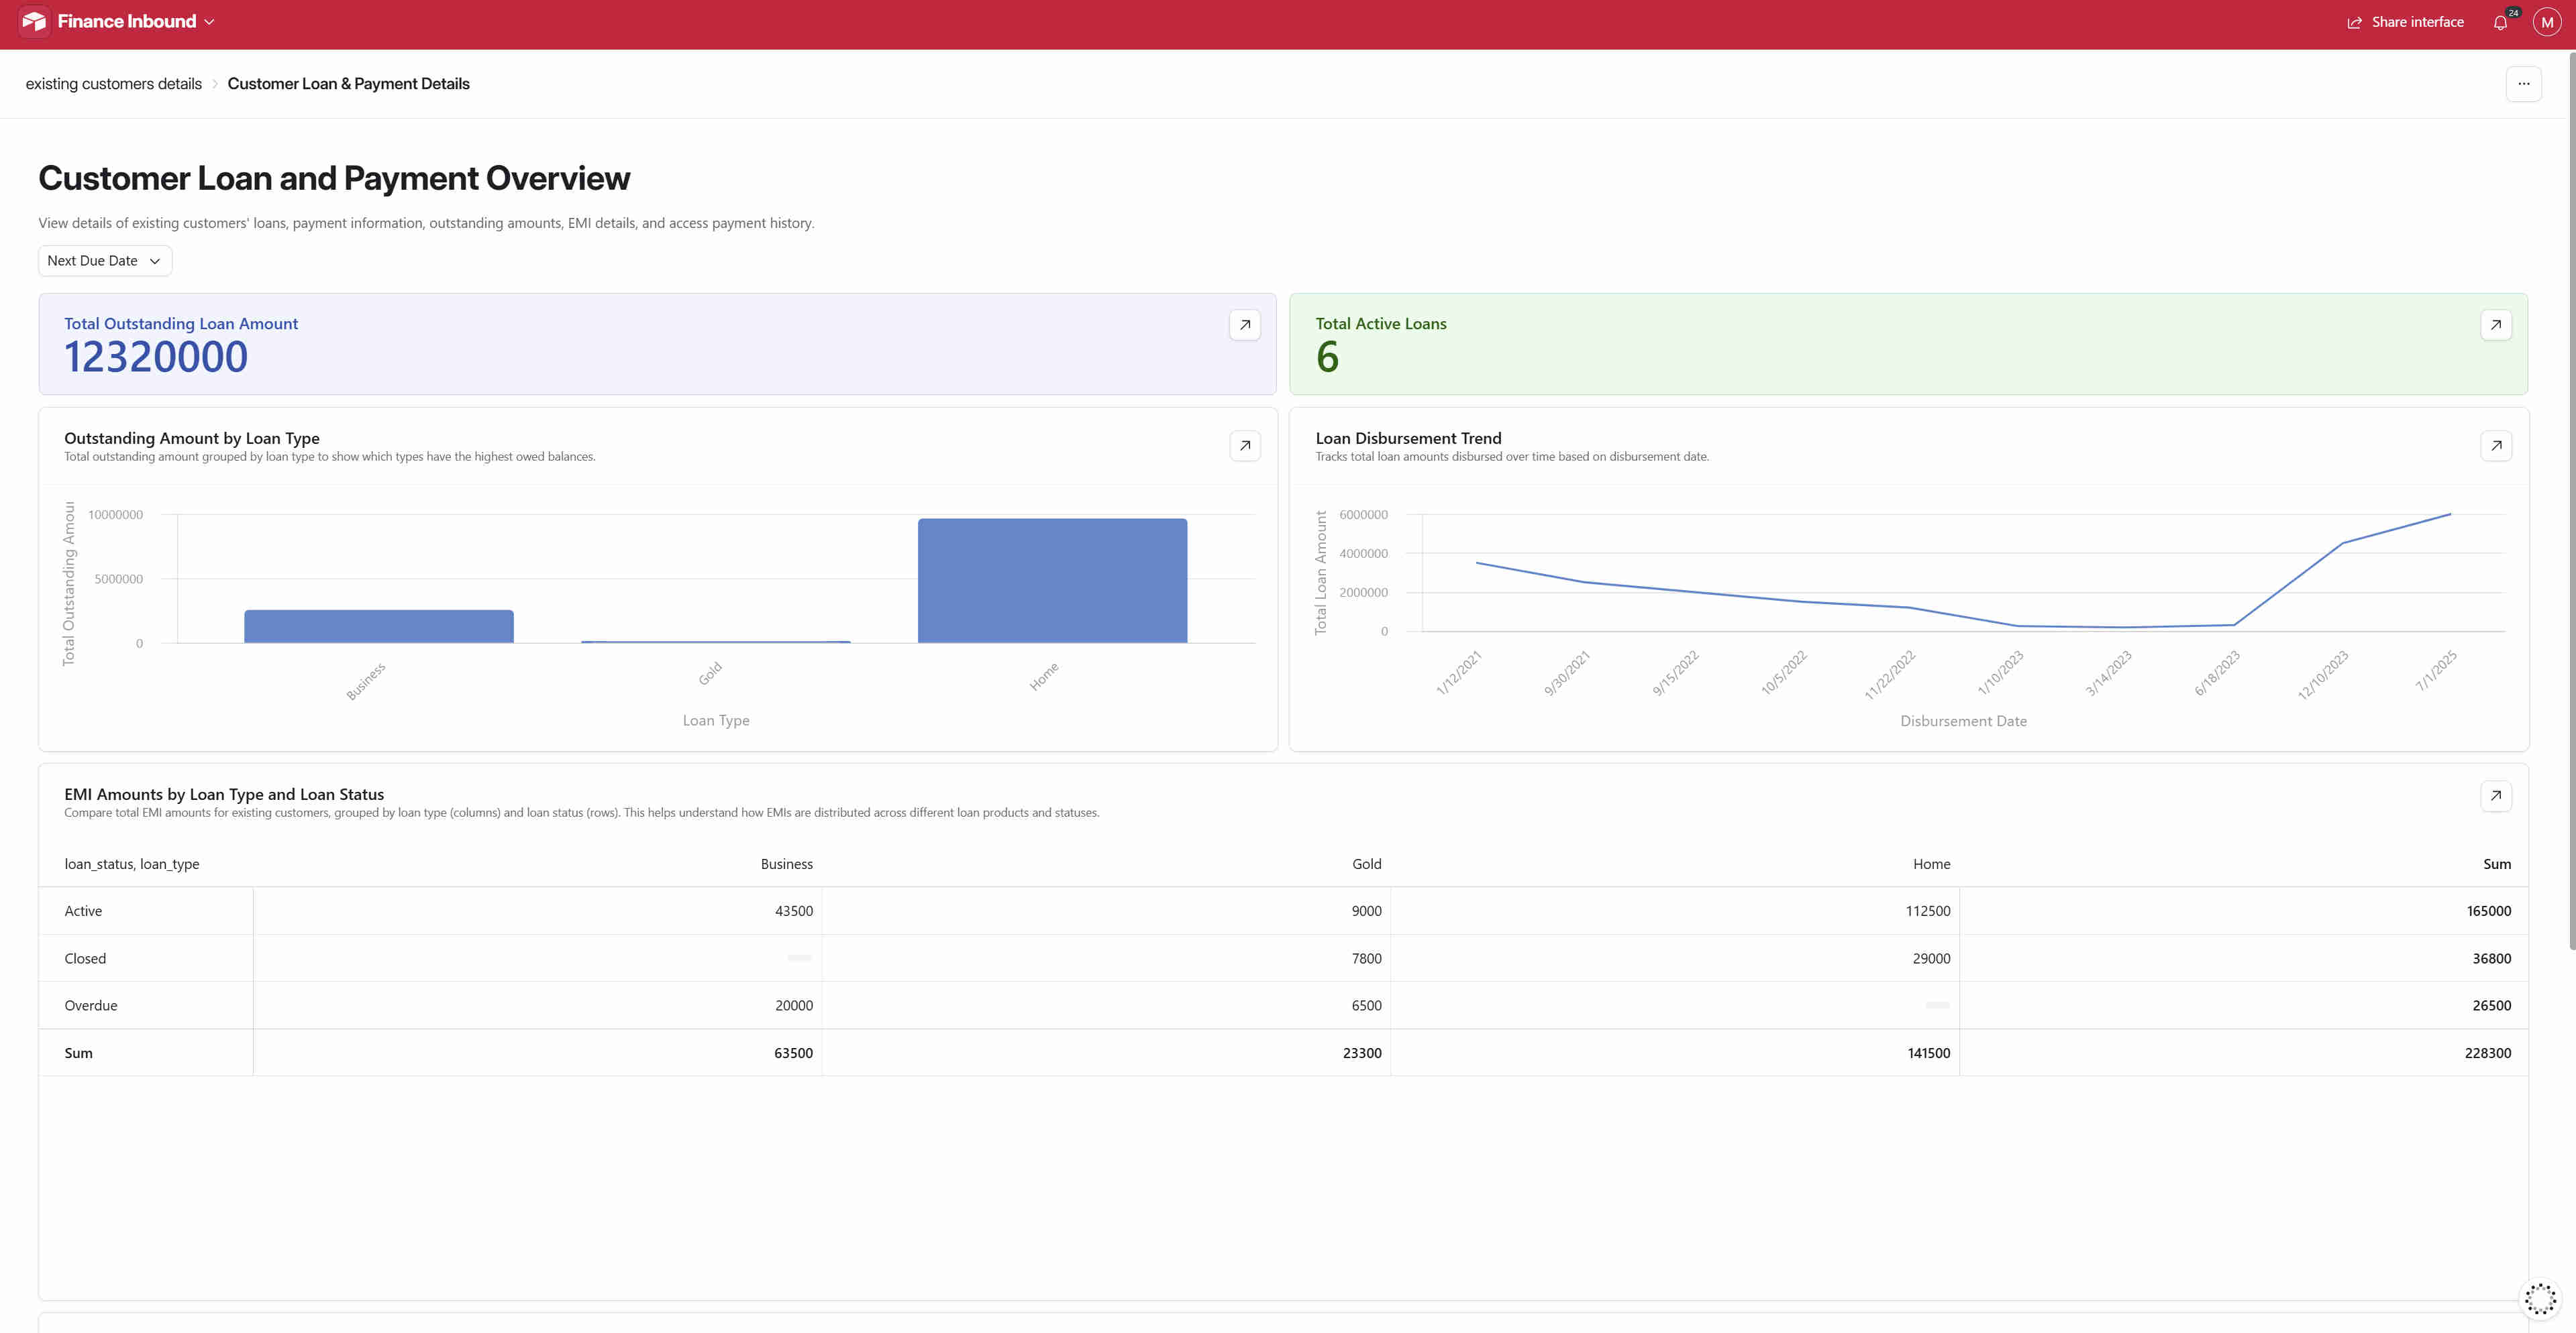2576x1333 pixels.
Task: Open the user account avatar M
Action: 2546,22
